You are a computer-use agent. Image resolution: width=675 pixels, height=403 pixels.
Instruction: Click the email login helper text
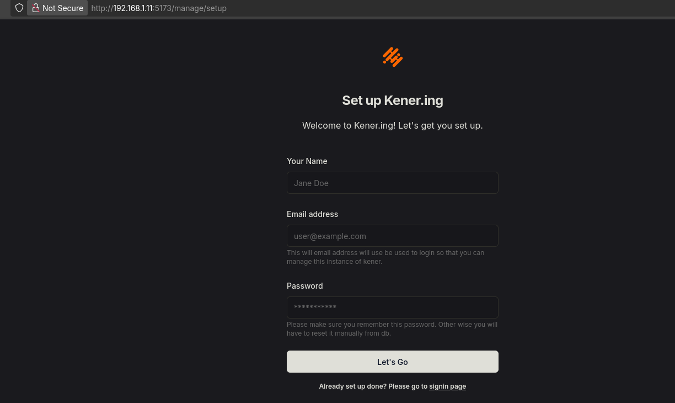point(385,257)
